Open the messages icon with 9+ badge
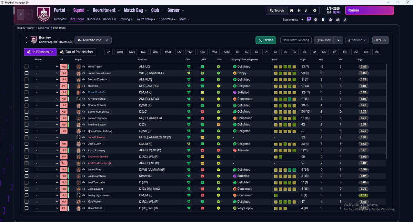Image resolution: width=413 pixels, height=222 pixels. [309, 19]
